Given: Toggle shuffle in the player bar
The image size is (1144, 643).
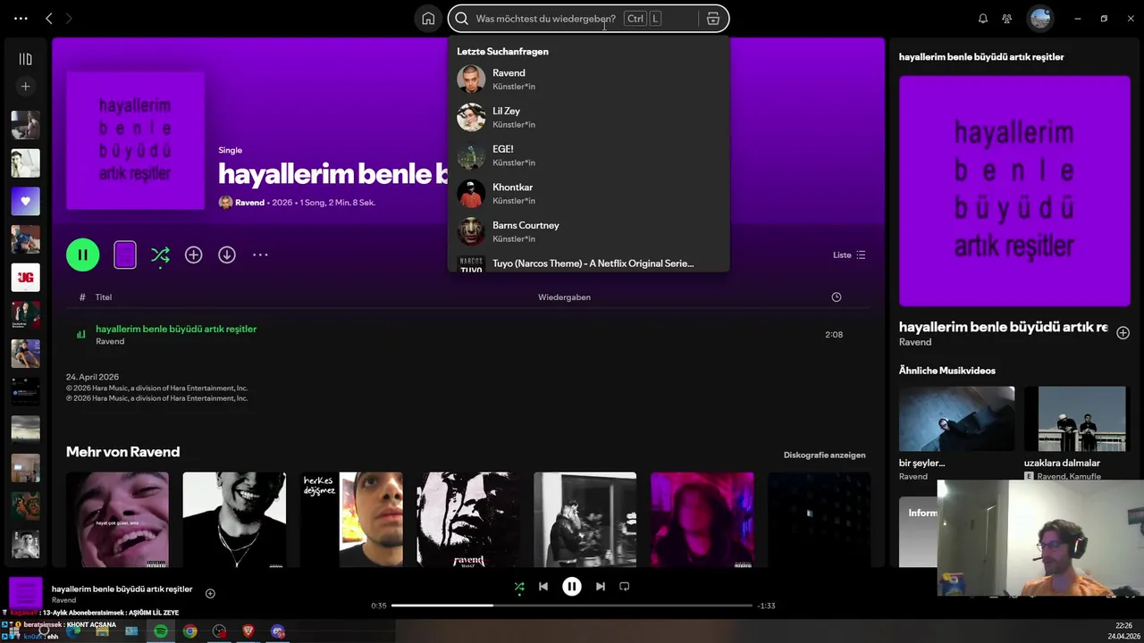Looking at the screenshot, I should (519, 587).
